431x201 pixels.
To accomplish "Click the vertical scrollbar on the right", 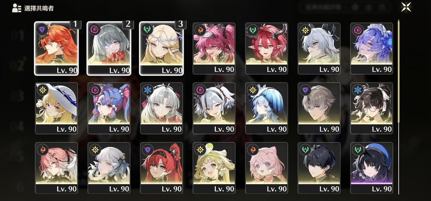I will coord(398,107).
